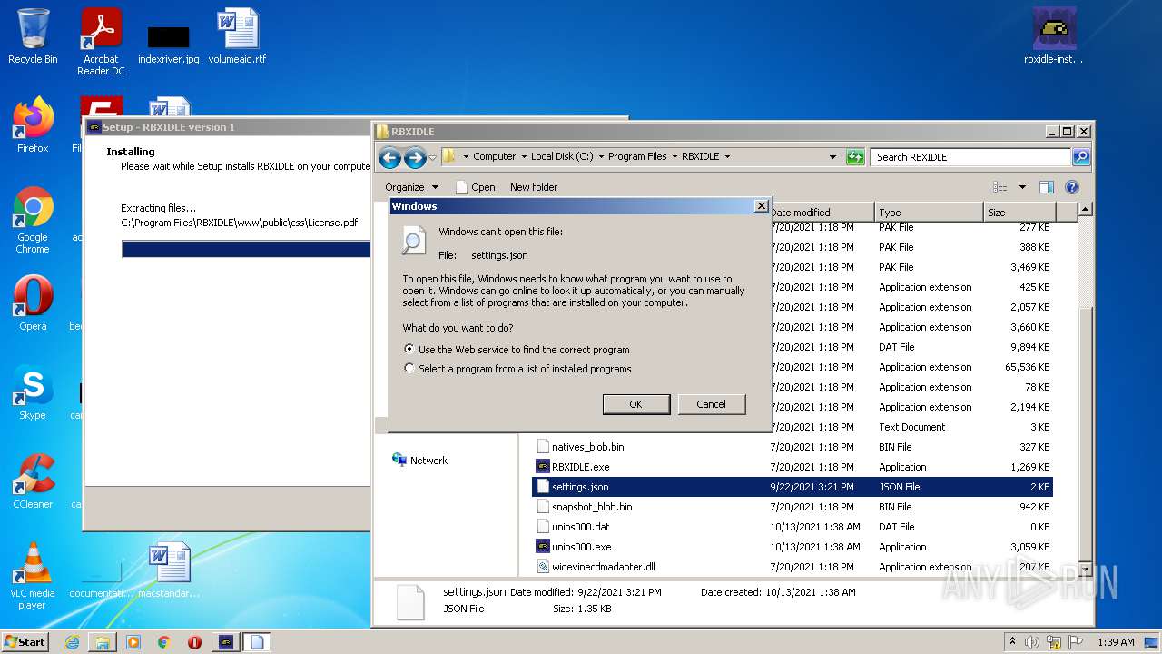Go back in Explorer window
Viewport: 1162px width, 654px height.
[x=389, y=157]
